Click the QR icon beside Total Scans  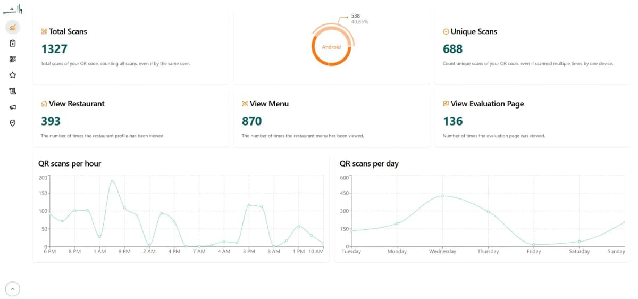click(44, 31)
